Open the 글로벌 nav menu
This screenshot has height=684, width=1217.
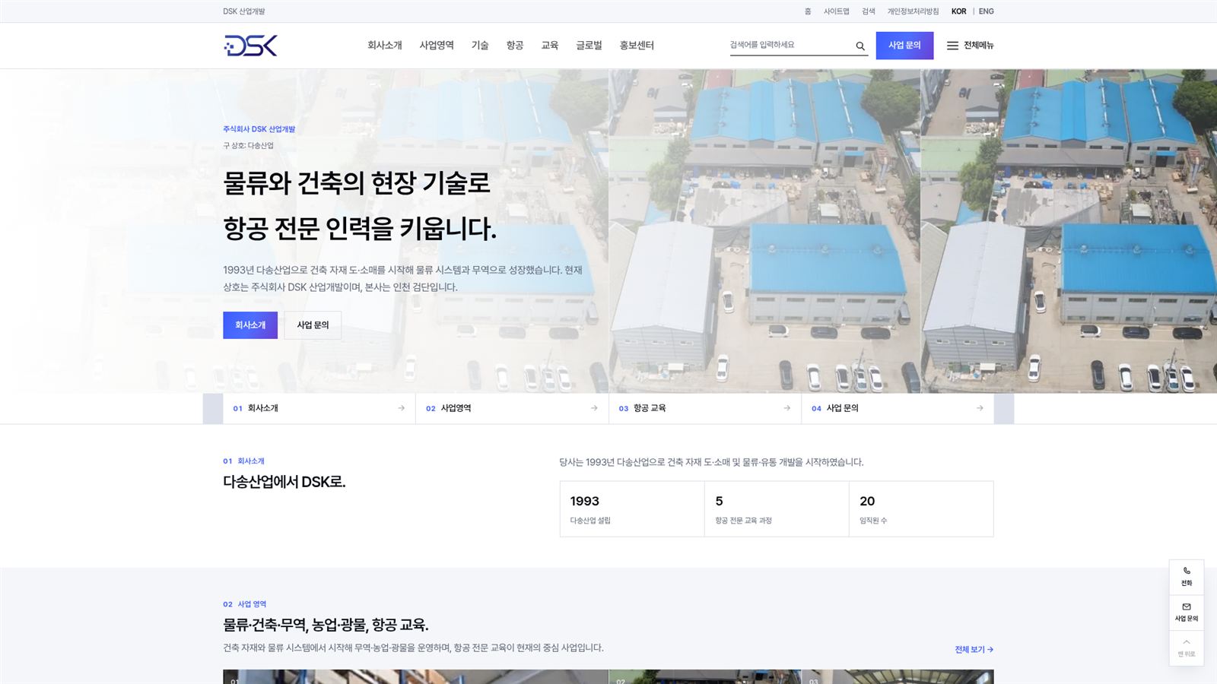[x=589, y=46]
